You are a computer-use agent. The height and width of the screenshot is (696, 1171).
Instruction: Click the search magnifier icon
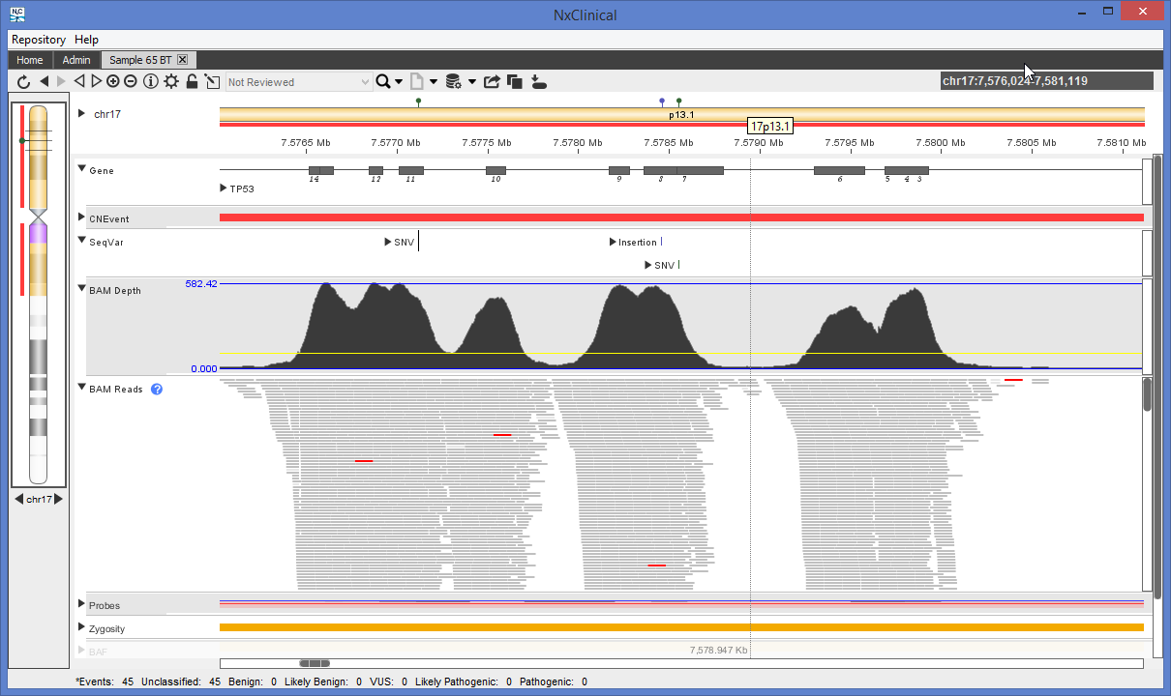pyautogui.click(x=383, y=82)
